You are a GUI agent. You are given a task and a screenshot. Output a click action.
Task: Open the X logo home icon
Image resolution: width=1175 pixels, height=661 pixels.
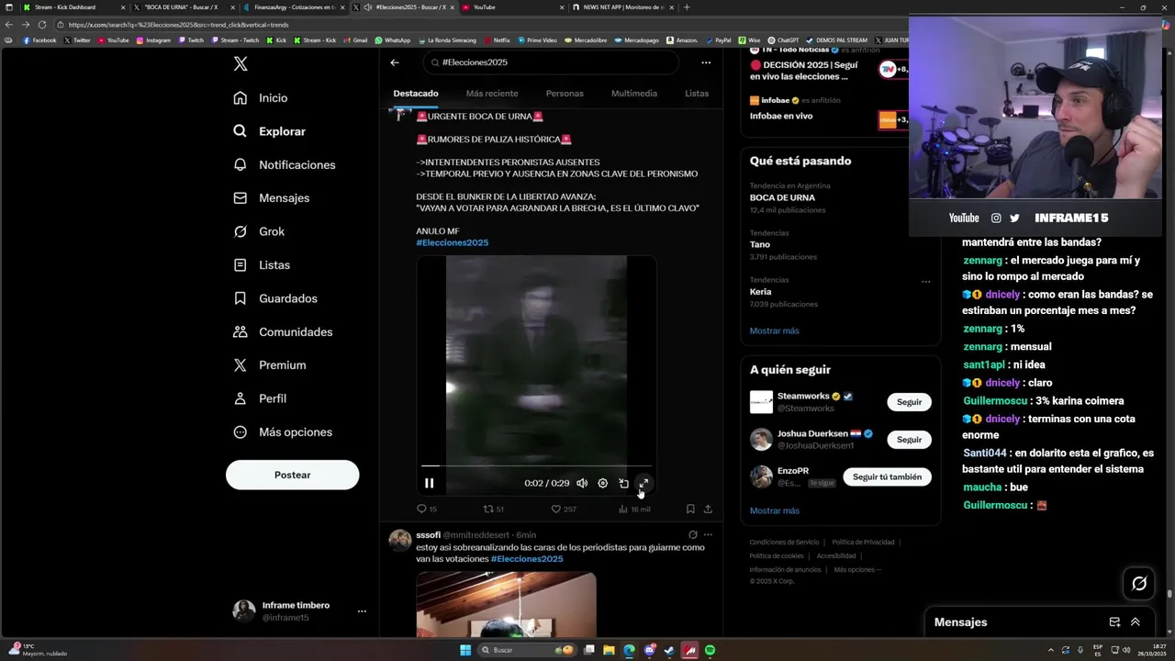tap(241, 64)
